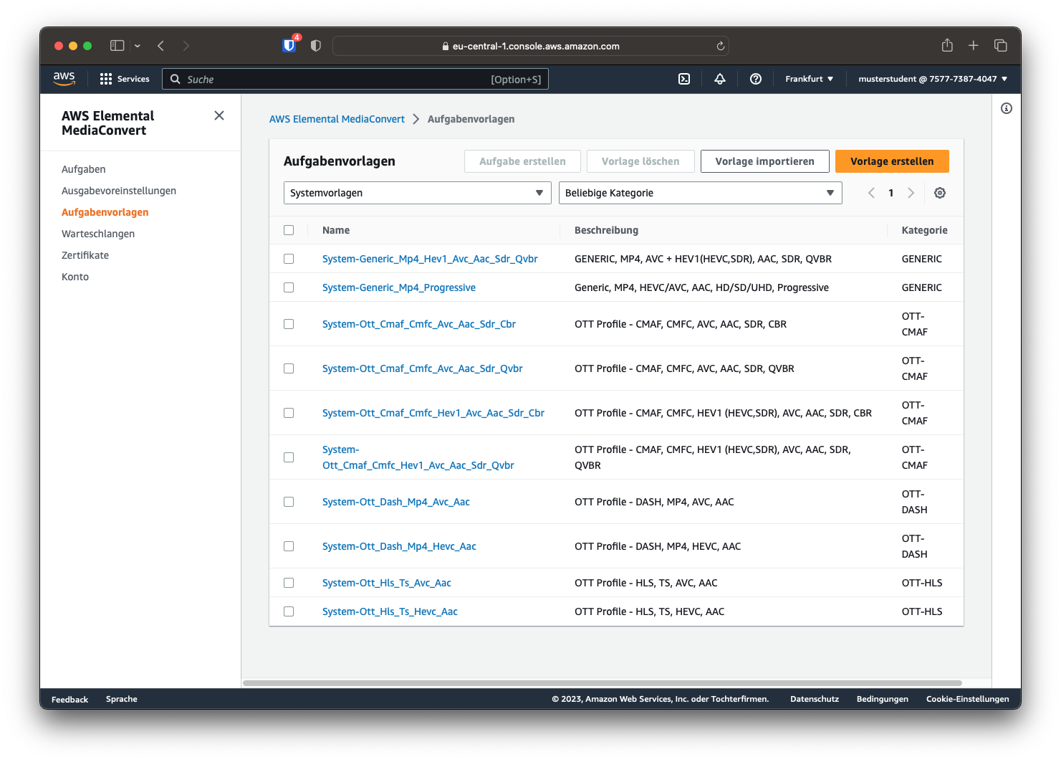Open the Beliebige Kategorie dropdown
This screenshot has width=1061, height=762.
tap(701, 193)
